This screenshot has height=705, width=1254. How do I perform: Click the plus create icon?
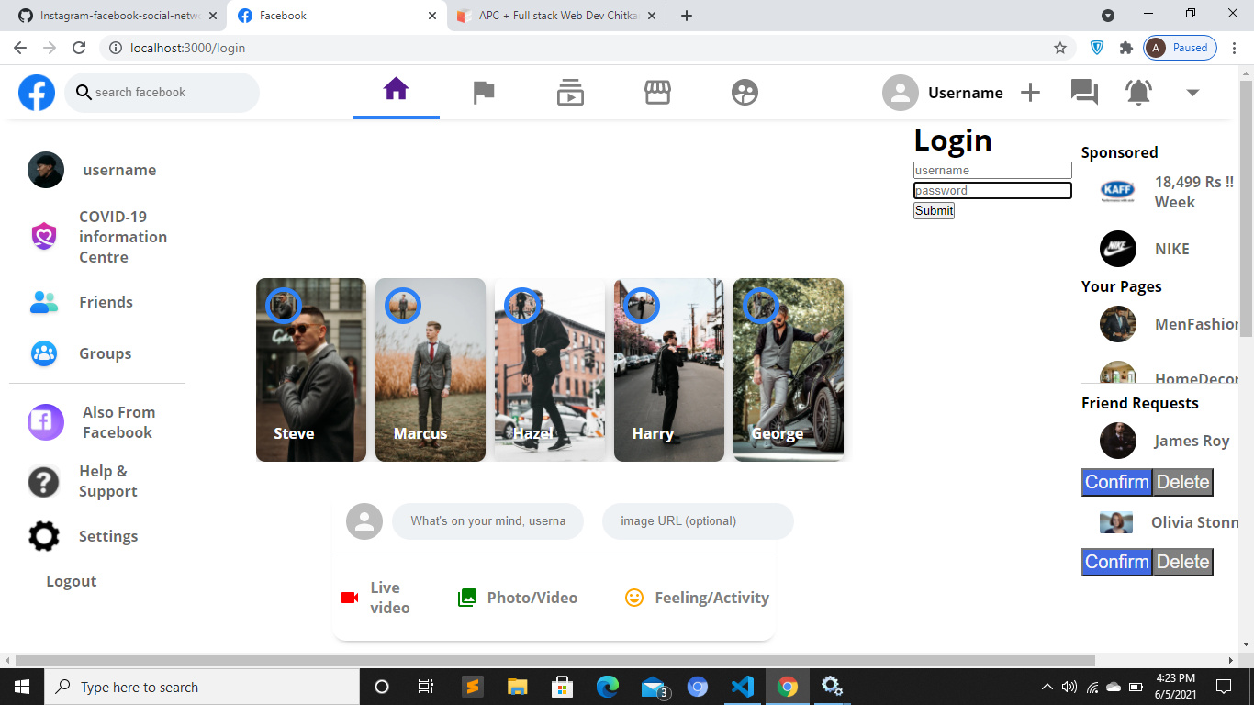tap(1031, 93)
